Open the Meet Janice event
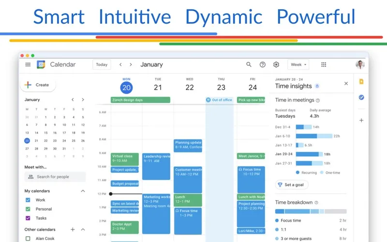 click(x=251, y=156)
